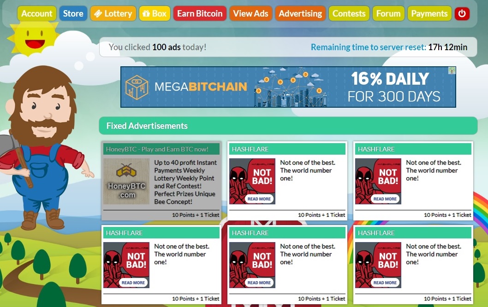Click the Fixed Advertisements header

(x=288, y=126)
